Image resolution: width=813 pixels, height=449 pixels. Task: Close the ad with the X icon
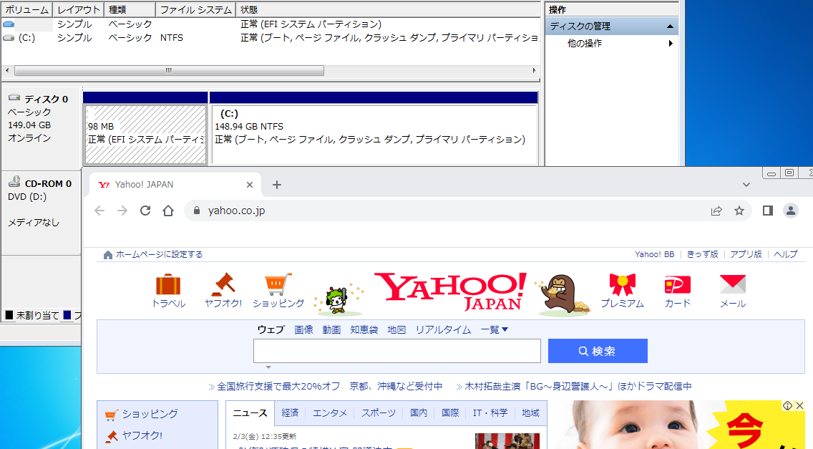[799, 406]
